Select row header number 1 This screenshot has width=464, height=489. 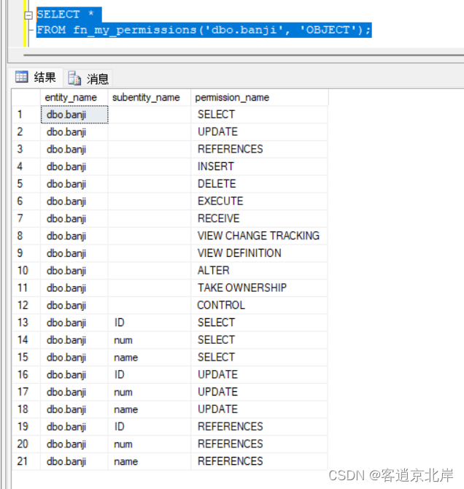tap(26, 115)
